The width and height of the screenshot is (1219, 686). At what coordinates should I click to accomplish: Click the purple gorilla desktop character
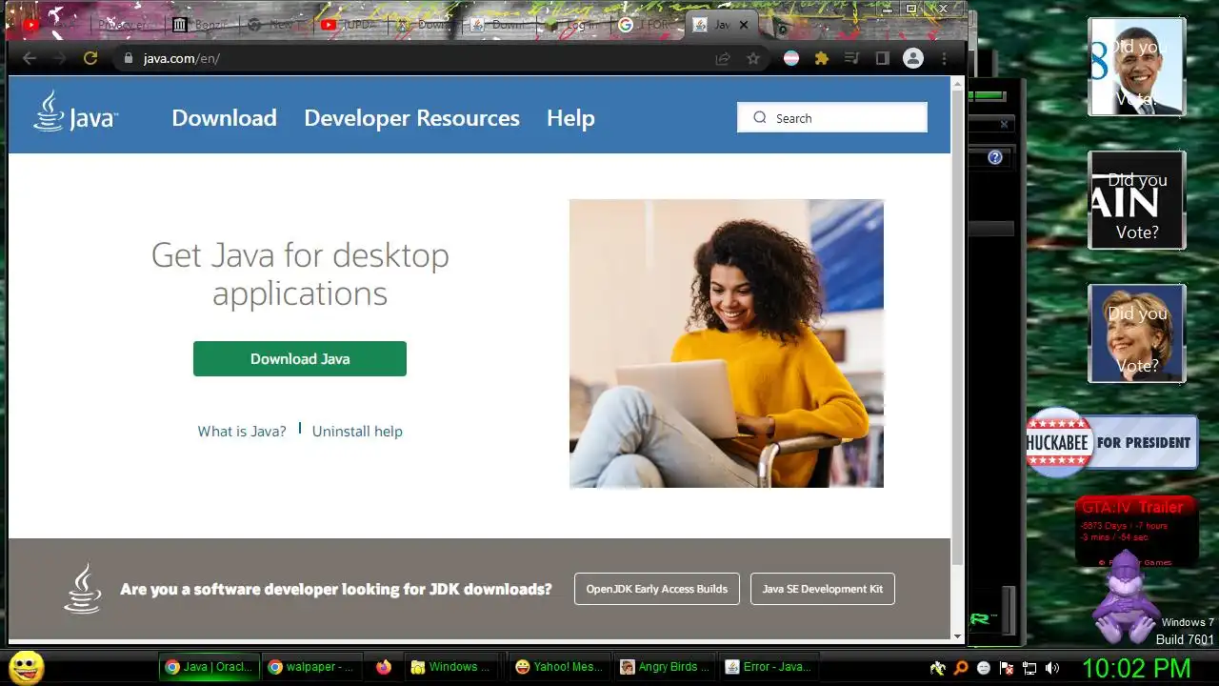pyautogui.click(x=1127, y=597)
